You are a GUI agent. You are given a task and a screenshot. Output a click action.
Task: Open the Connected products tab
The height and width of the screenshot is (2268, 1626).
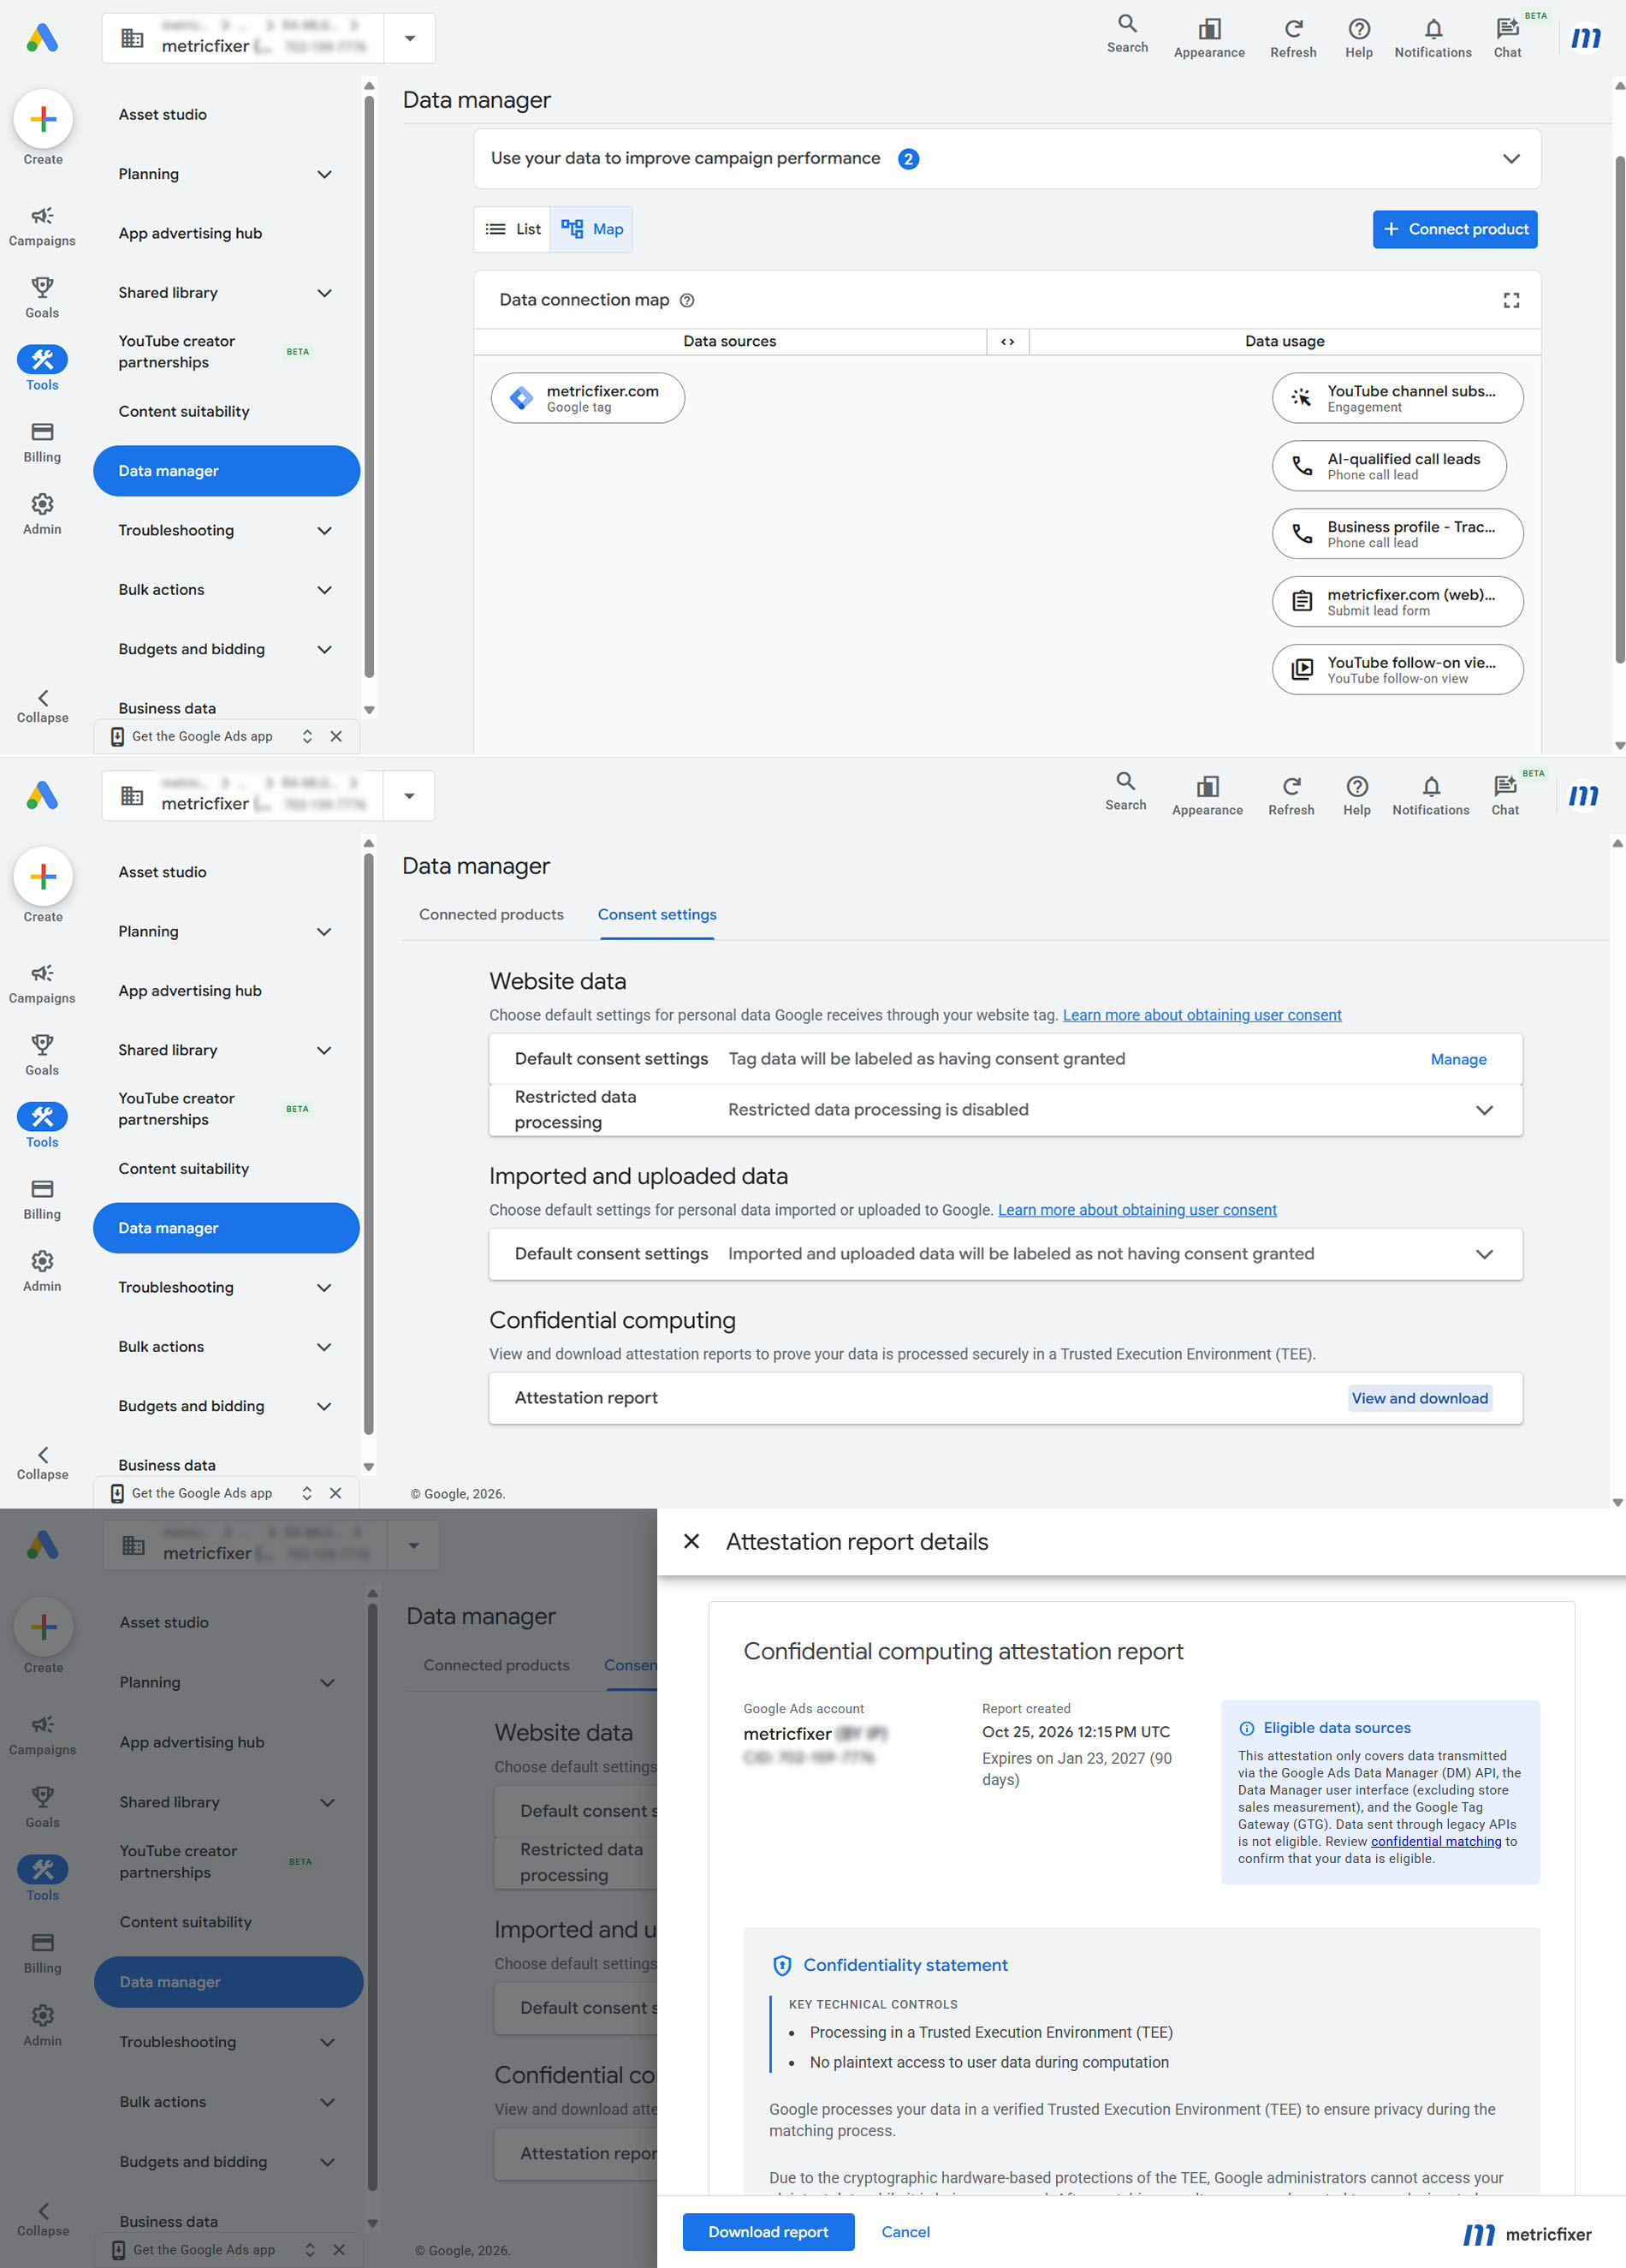(490, 915)
